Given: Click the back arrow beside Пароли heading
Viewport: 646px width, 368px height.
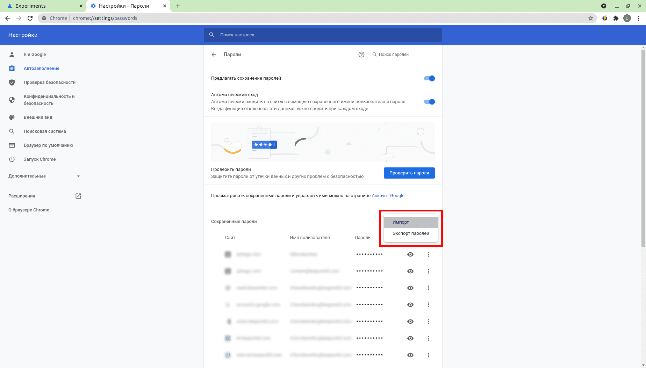Looking at the screenshot, I should pyautogui.click(x=214, y=55).
